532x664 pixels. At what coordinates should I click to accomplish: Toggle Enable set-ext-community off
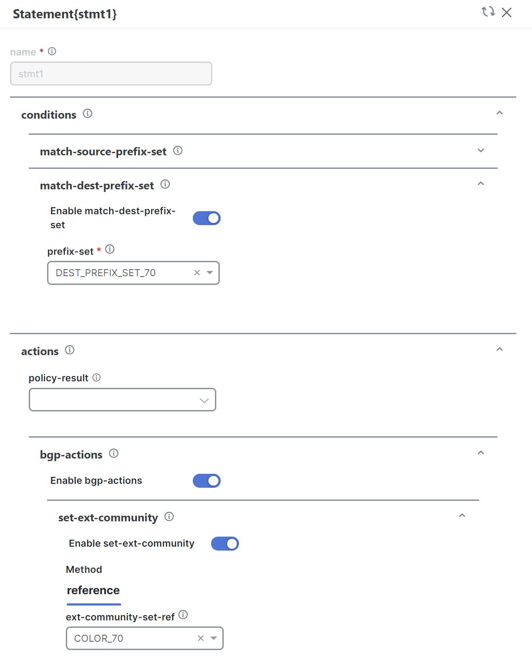coord(225,544)
